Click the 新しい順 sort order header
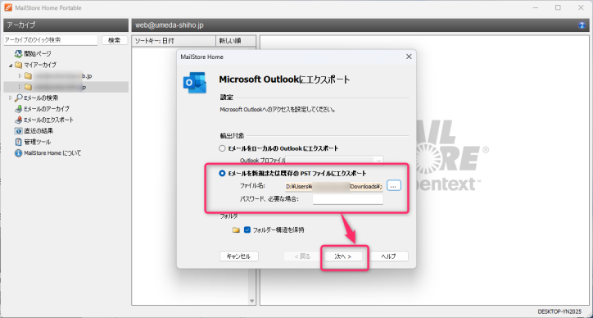593x318 pixels. (236, 40)
